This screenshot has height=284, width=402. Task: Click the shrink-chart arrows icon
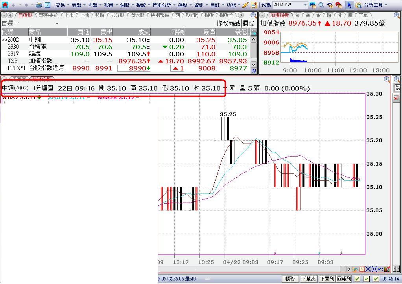click(x=368, y=269)
